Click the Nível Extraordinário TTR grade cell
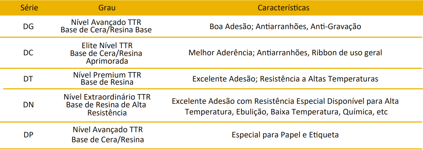 [107, 97]
